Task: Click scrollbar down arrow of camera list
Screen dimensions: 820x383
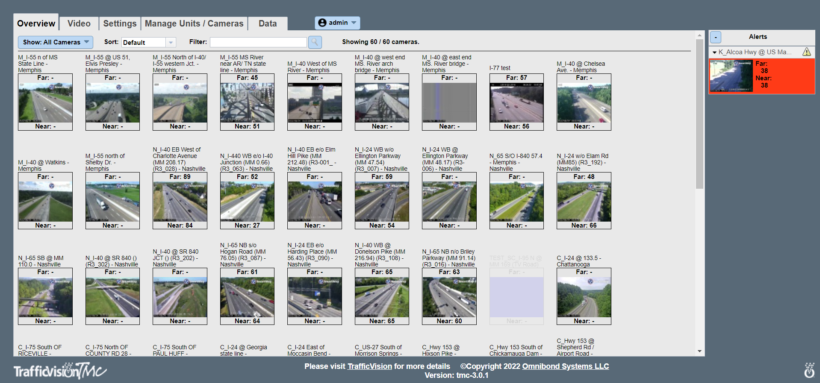Action: (699, 351)
